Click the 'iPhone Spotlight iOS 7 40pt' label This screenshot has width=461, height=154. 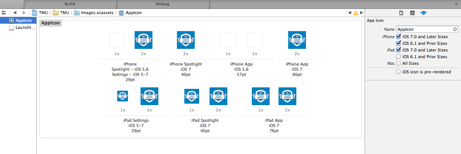186,69
